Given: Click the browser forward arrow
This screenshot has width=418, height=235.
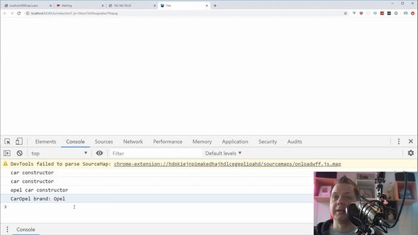Looking at the screenshot, I should pyautogui.click(x=12, y=13).
